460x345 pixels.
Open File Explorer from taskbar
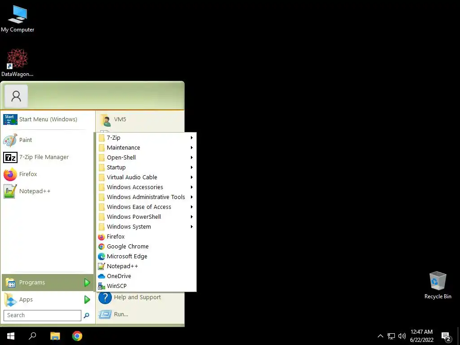click(x=55, y=336)
